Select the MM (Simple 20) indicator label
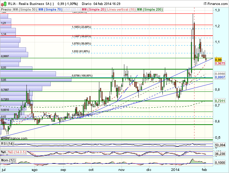This screenshot has width=229, height=173. pos(93,10)
